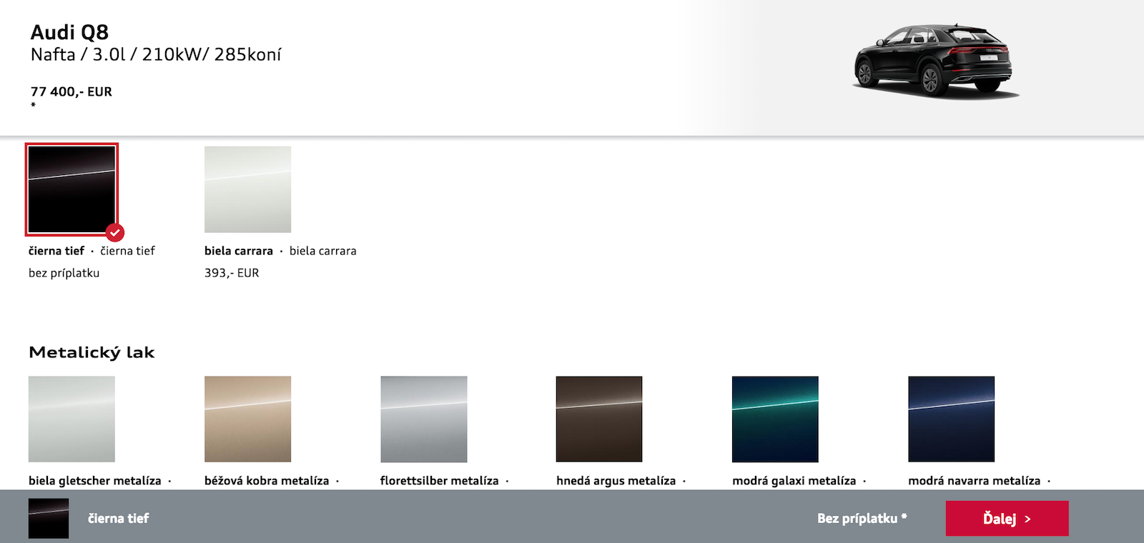Click the red checkmark on black swatch
The width and height of the screenshot is (1144, 543).
(114, 232)
